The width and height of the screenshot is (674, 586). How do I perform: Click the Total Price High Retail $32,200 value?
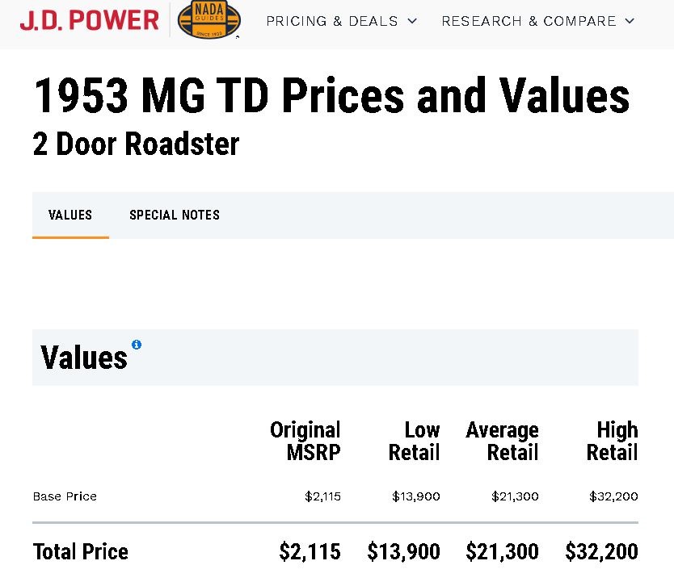pos(601,552)
